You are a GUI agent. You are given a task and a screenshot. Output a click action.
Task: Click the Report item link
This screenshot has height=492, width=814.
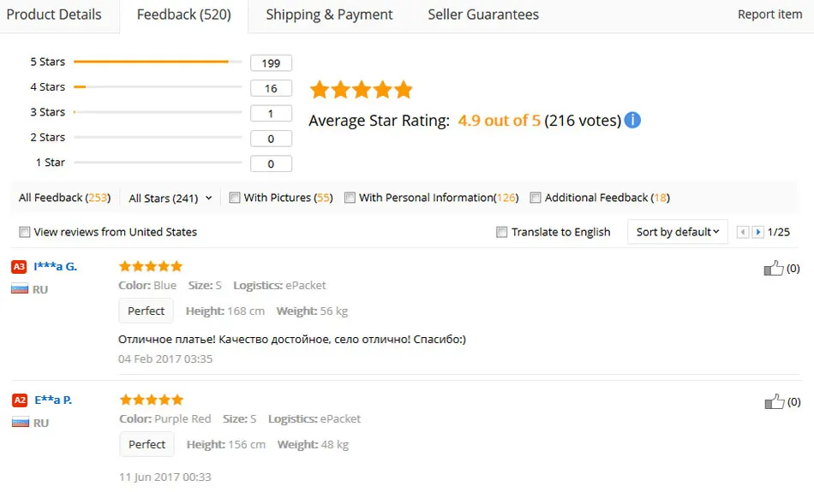tap(770, 15)
